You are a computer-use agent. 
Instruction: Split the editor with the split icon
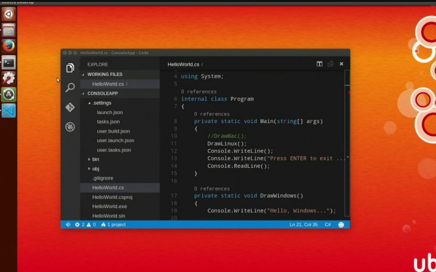point(320,64)
